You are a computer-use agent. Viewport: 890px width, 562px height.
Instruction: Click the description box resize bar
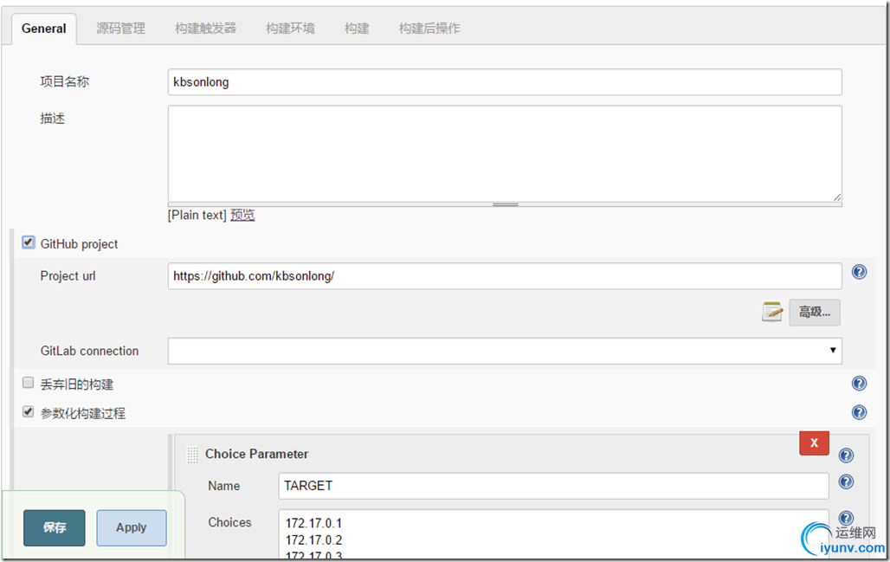click(x=505, y=204)
